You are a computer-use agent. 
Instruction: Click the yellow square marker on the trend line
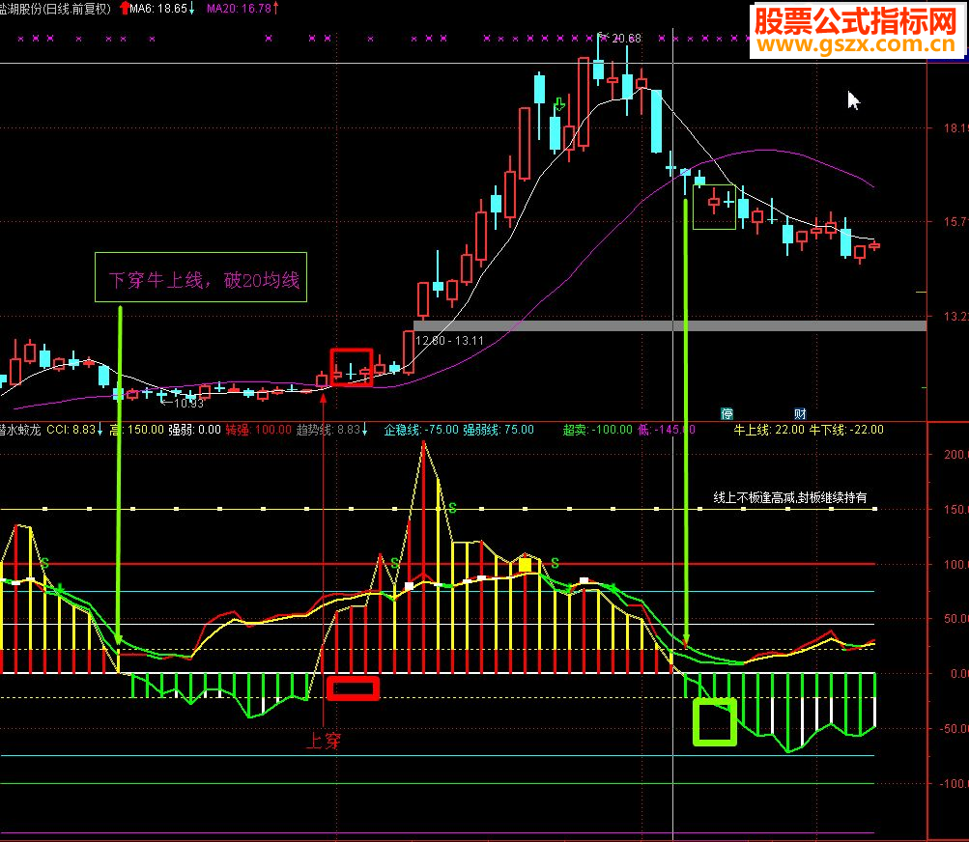(525, 564)
